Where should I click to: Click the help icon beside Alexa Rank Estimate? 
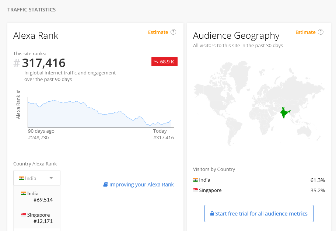coord(173,32)
